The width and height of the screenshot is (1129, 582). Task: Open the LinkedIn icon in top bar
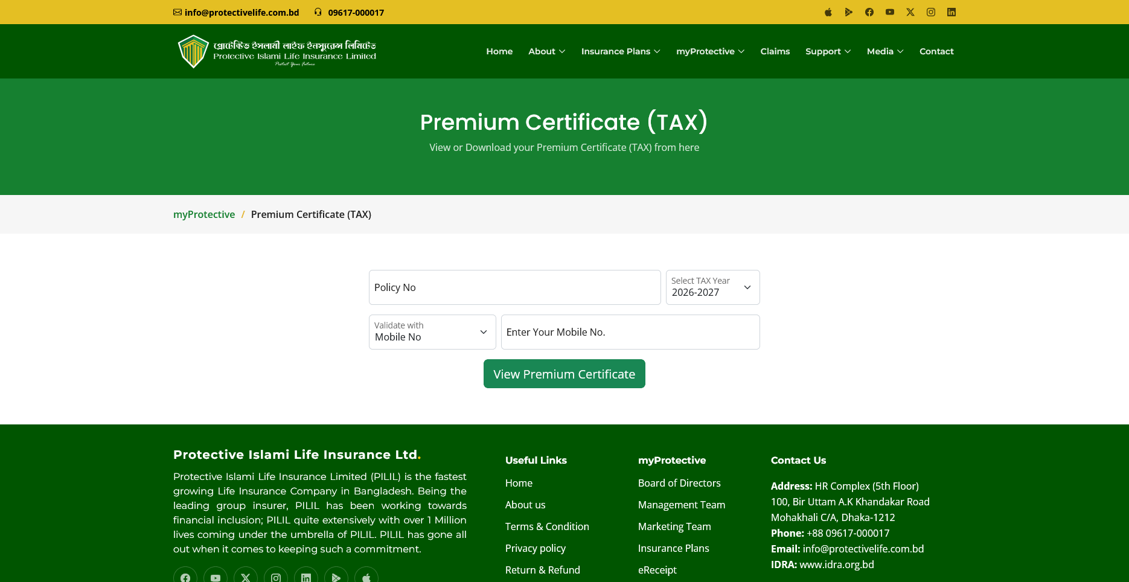tap(951, 12)
